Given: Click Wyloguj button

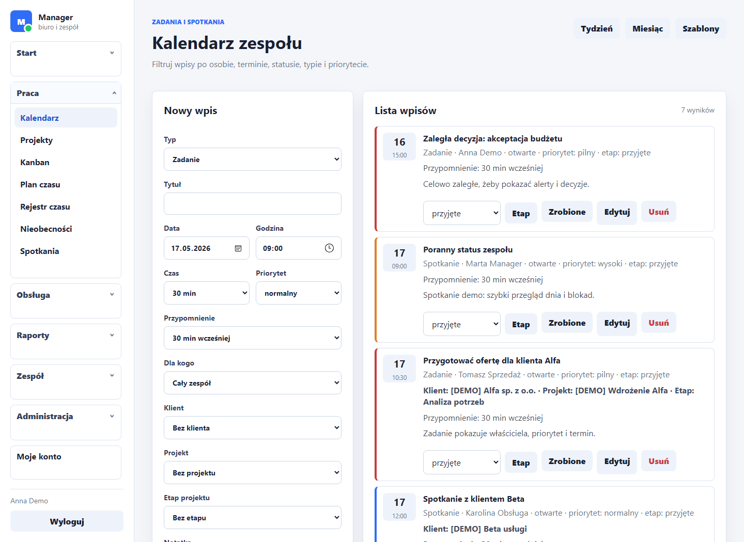Looking at the screenshot, I should click(67, 521).
